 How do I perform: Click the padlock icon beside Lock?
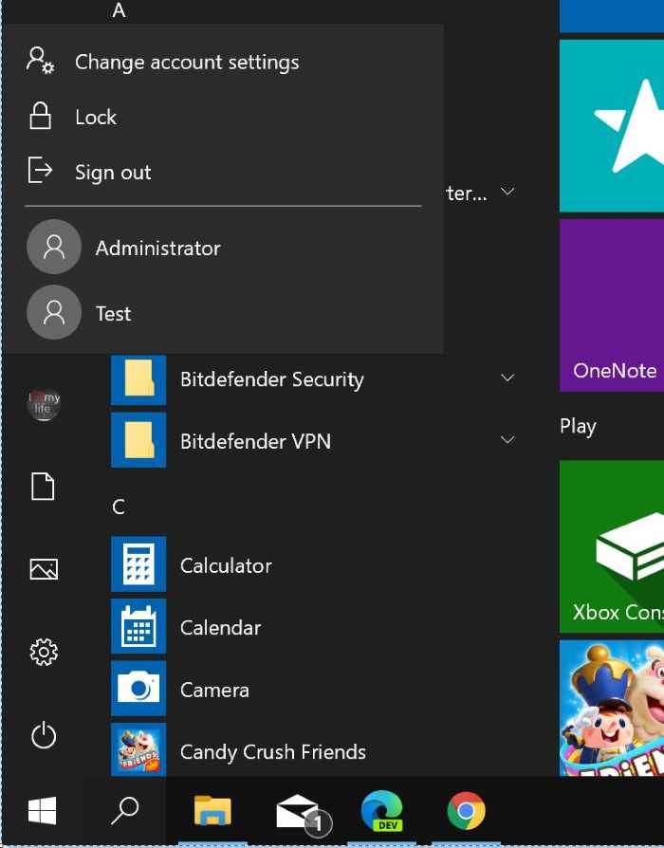point(40,115)
